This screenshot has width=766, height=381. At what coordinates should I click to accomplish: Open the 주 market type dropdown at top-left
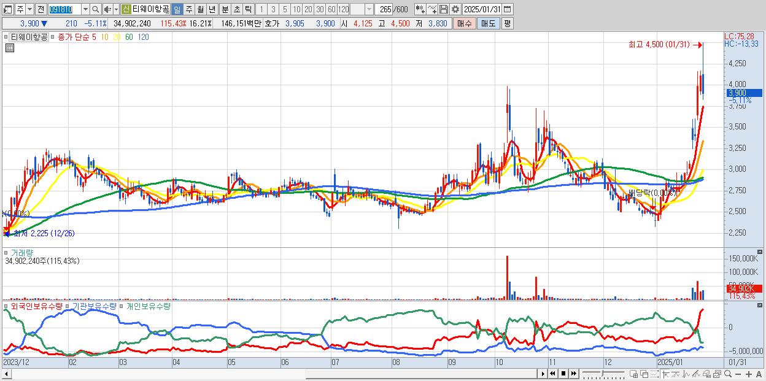pyautogui.click(x=29, y=9)
